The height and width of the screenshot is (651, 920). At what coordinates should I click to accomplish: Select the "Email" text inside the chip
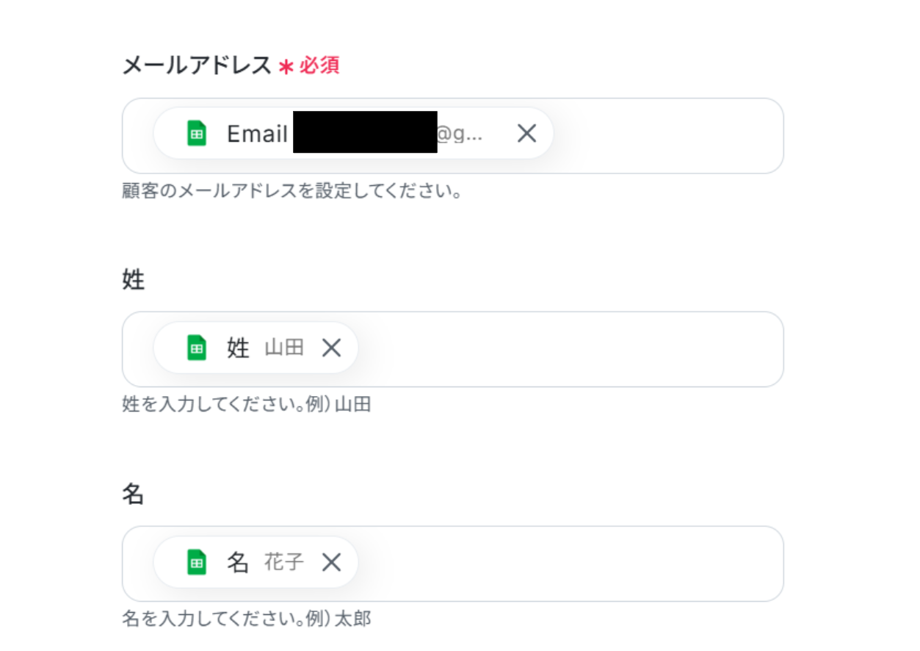tap(257, 134)
